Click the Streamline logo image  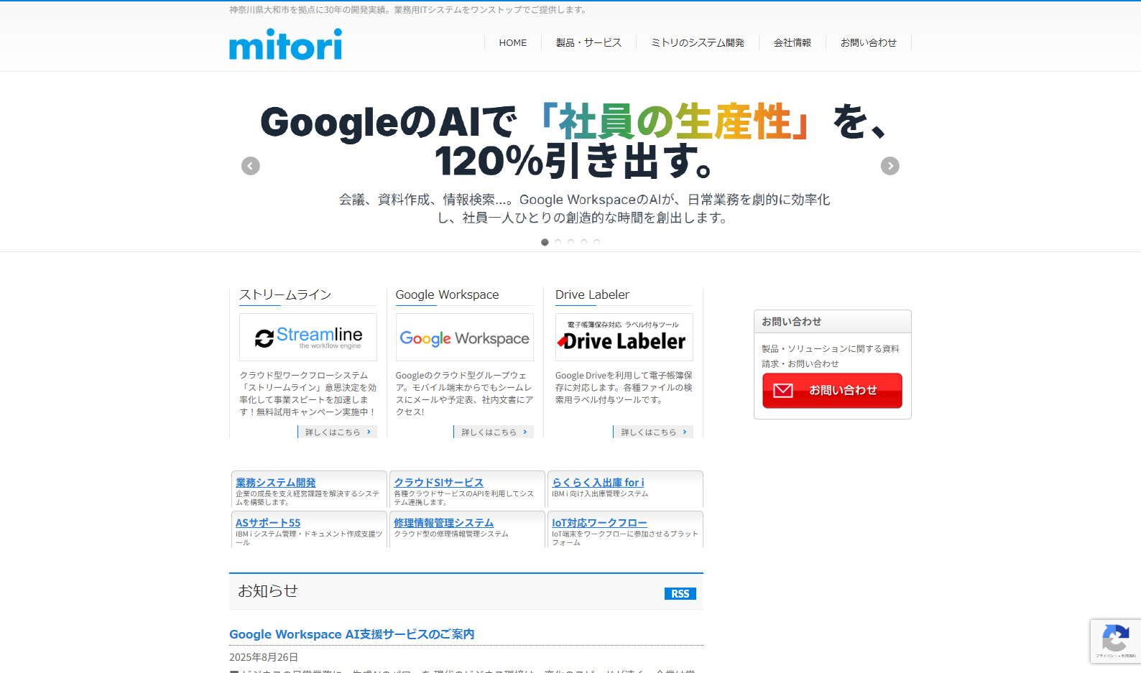308,338
